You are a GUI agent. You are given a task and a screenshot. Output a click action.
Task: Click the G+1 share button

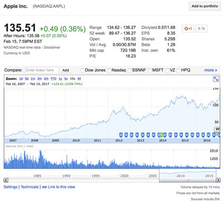pos(188,28)
